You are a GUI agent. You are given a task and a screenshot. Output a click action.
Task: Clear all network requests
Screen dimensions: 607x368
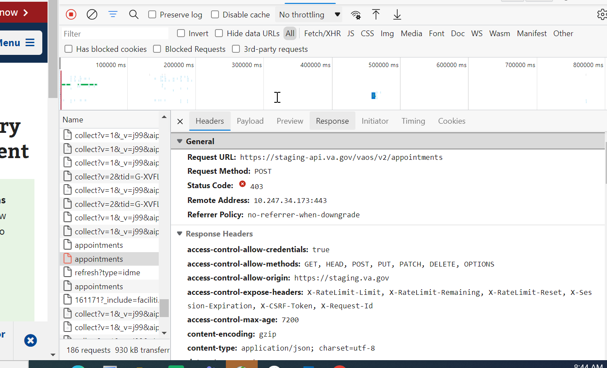tap(92, 14)
